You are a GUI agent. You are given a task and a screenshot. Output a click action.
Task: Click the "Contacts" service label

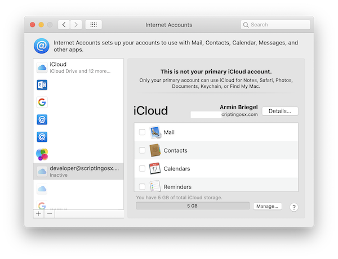[175, 150]
